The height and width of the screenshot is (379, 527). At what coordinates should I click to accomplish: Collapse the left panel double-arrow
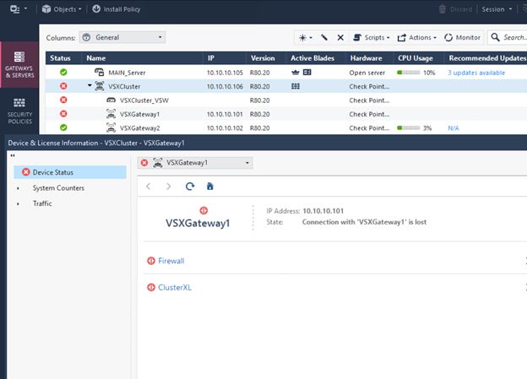13,155
